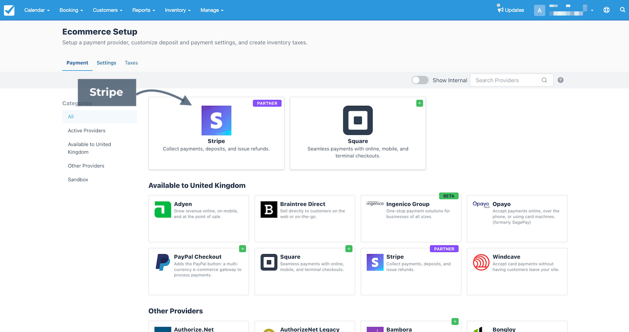Click the Windcave red logo
629x332 pixels.
tap(481, 262)
